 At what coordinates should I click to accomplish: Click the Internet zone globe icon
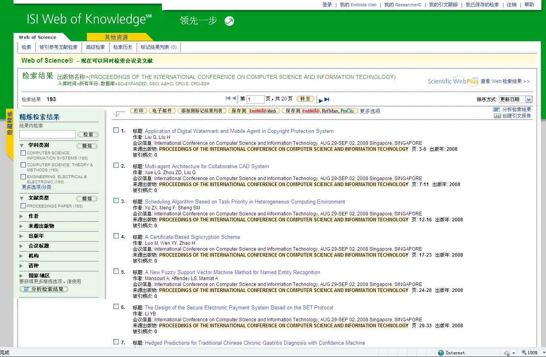tap(441, 353)
